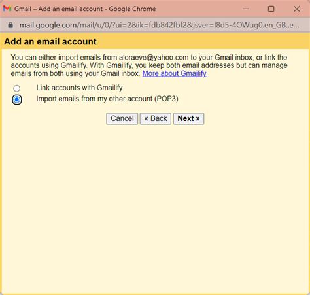
Task: Click the Cancel button
Action: [122, 118]
